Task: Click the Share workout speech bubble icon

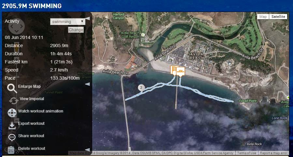Action: pyautogui.click(x=12, y=137)
